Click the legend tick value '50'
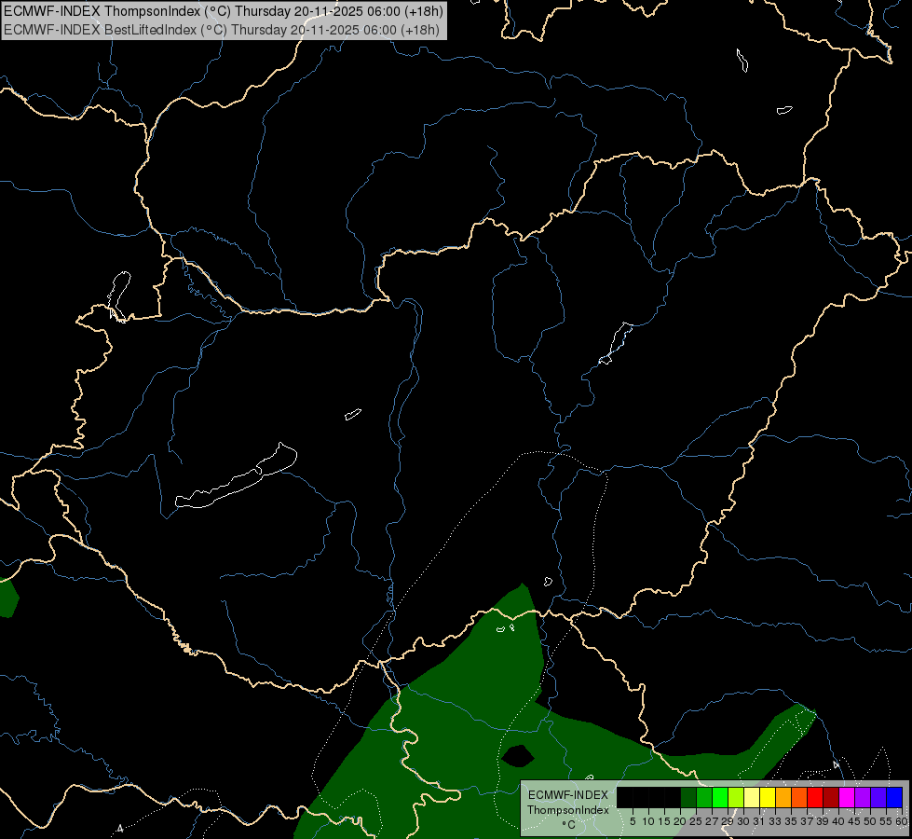 coord(870,821)
